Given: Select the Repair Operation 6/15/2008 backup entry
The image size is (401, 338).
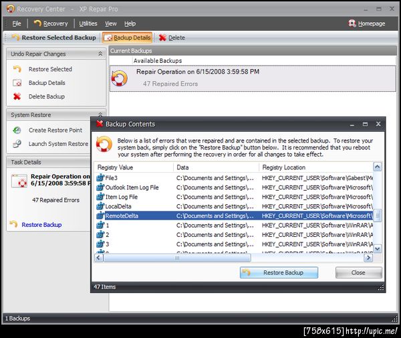Looking at the screenshot, I should click(253, 78).
